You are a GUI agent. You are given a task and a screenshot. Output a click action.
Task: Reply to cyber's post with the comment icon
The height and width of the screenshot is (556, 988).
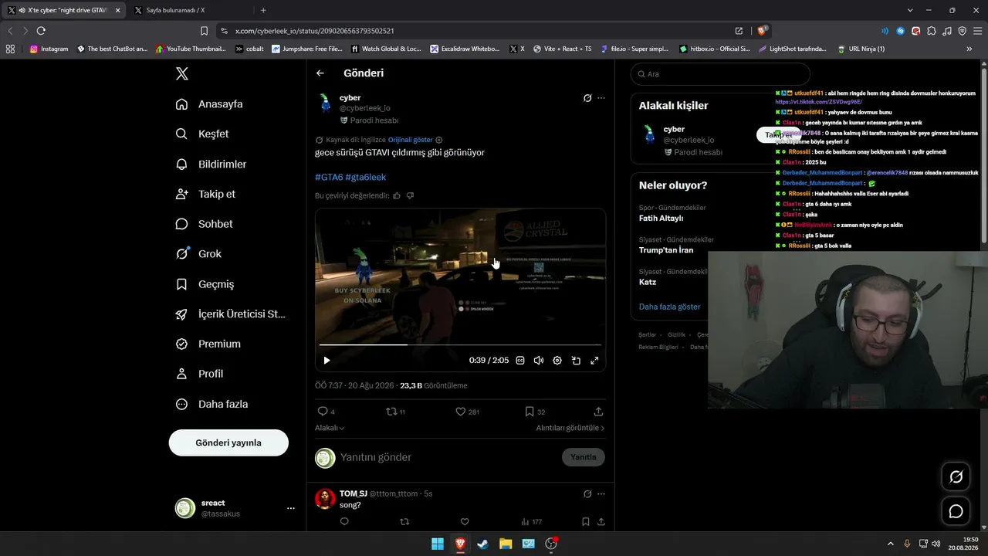coord(323,412)
